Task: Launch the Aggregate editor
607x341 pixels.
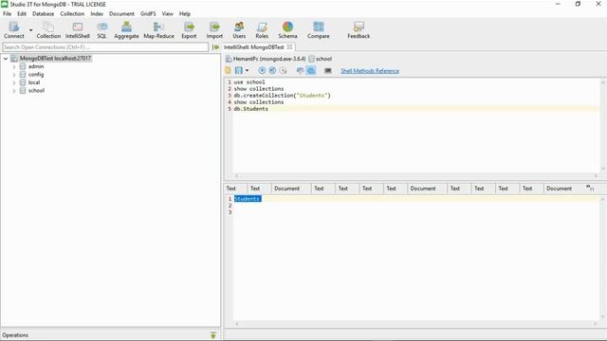Action: (x=126, y=30)
